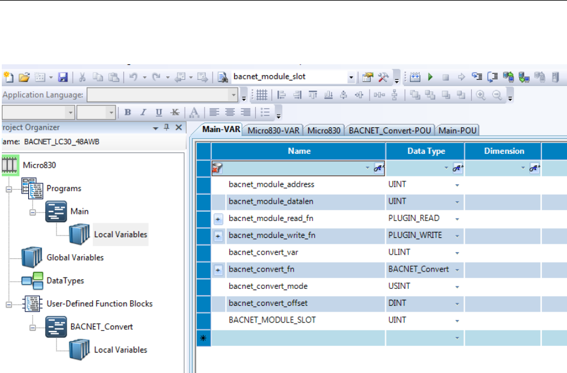Open Data Type dropdown for bacnet_convert_var
Image resolution: width=567 pixels, height=373 pixels.
click(457, 253)
